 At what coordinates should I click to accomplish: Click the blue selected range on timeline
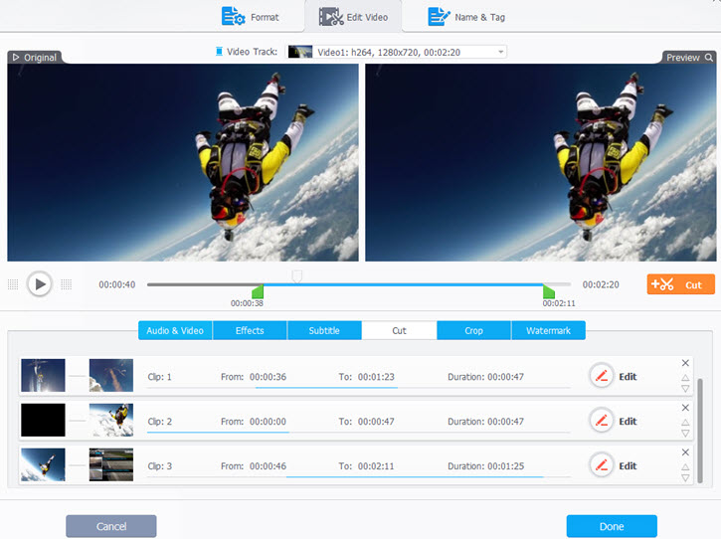(403, 284)
